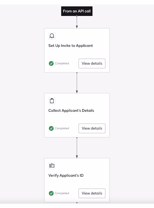Select the From an API call trigger node
The height and width of the screenshot is (208, 154).
[x=77, y=11]
